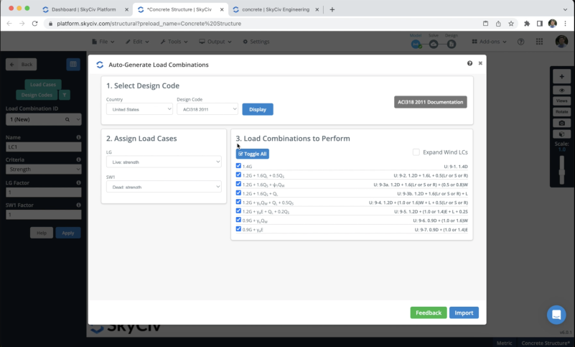Click the Toggle All button

[252, 154]
